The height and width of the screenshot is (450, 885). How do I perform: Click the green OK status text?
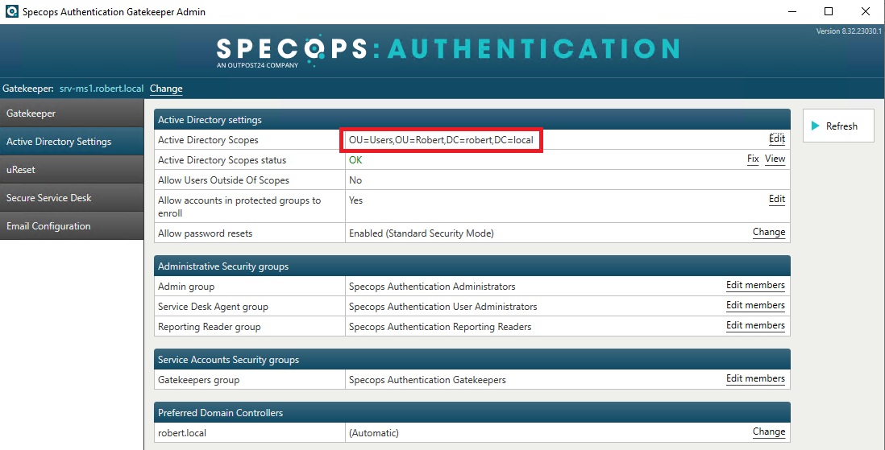pyautogui.click(x=355, y=160)
